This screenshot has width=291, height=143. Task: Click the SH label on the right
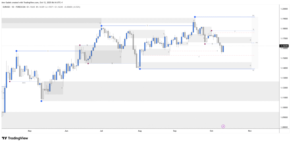(x=253, y=15)
